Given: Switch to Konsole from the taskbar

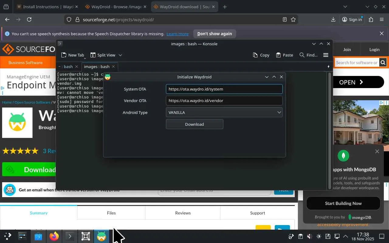Looking at the screenshot, I should pos(70,236).
